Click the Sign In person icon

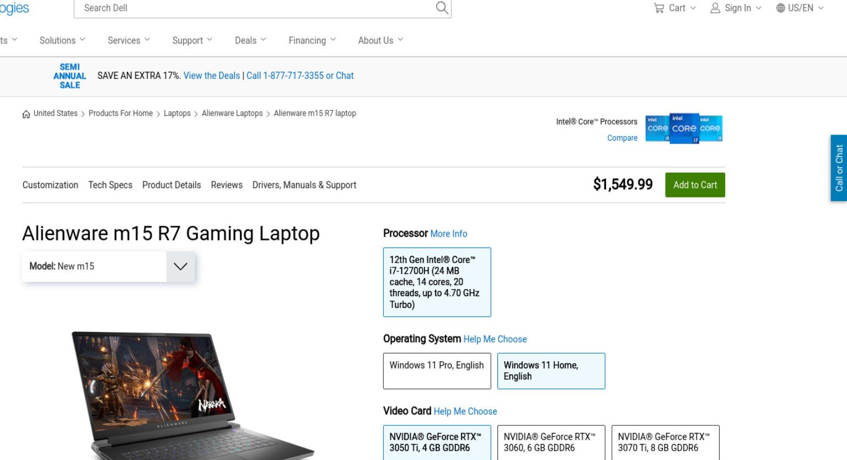pos(715,8)
